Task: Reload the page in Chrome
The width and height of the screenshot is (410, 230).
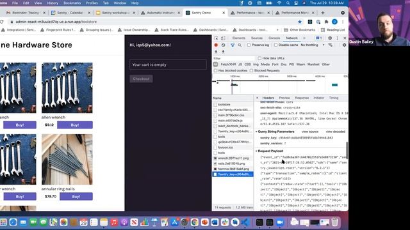Action: [x=1, y=22]
